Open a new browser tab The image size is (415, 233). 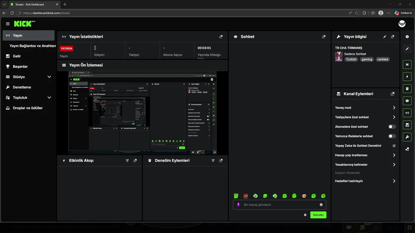(x=65, y=5)
